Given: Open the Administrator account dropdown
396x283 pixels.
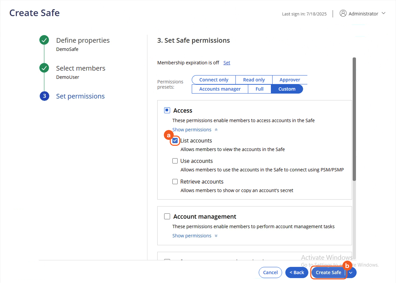Looking at the screenshot, I should point(384,13).
